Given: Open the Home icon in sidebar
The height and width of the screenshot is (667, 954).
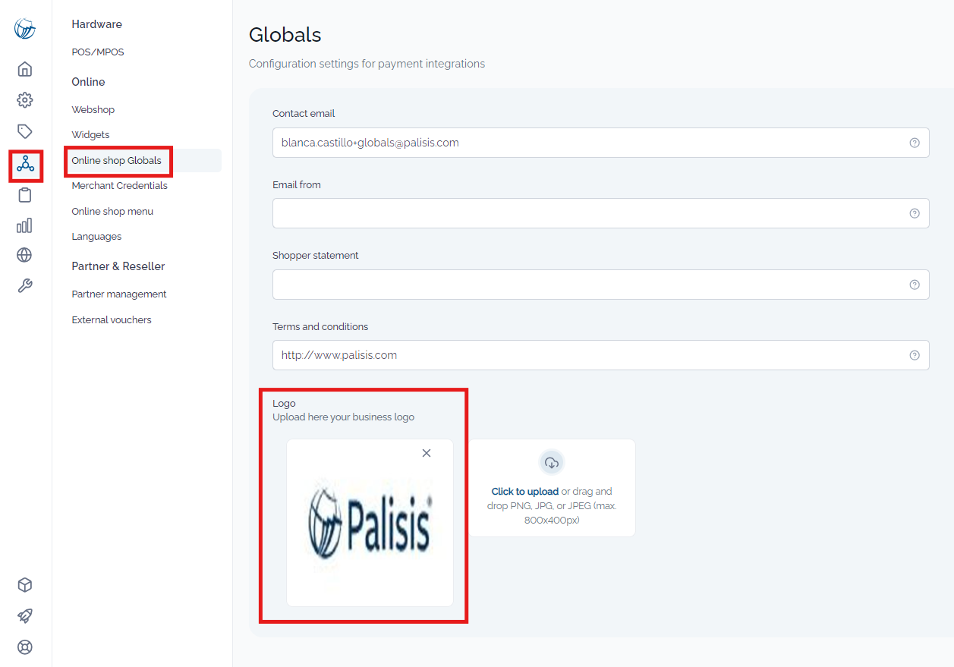Looking at the screenshot, I should tap(25, 69).
